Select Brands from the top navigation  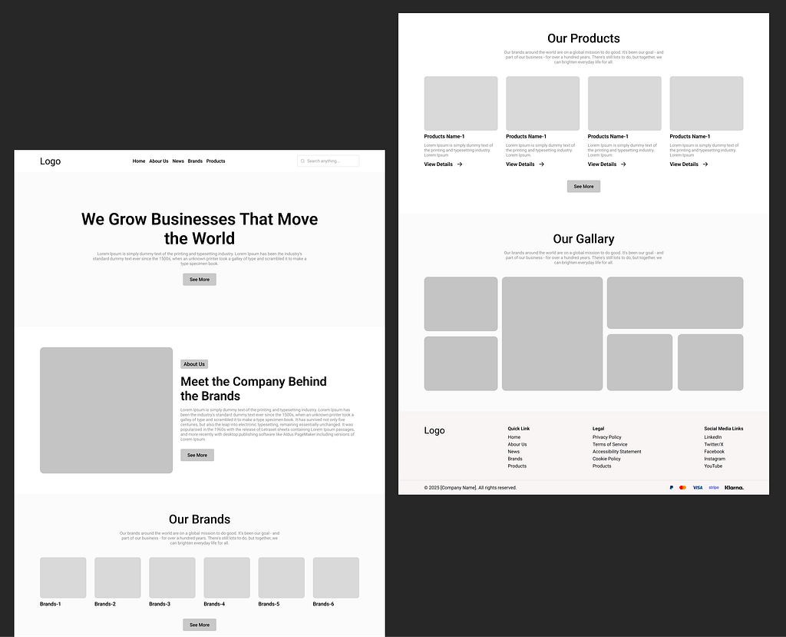195,161
